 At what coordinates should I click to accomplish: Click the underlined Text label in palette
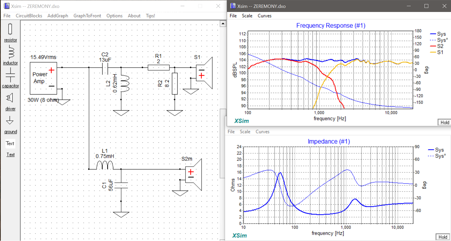[x=10, y=154]
